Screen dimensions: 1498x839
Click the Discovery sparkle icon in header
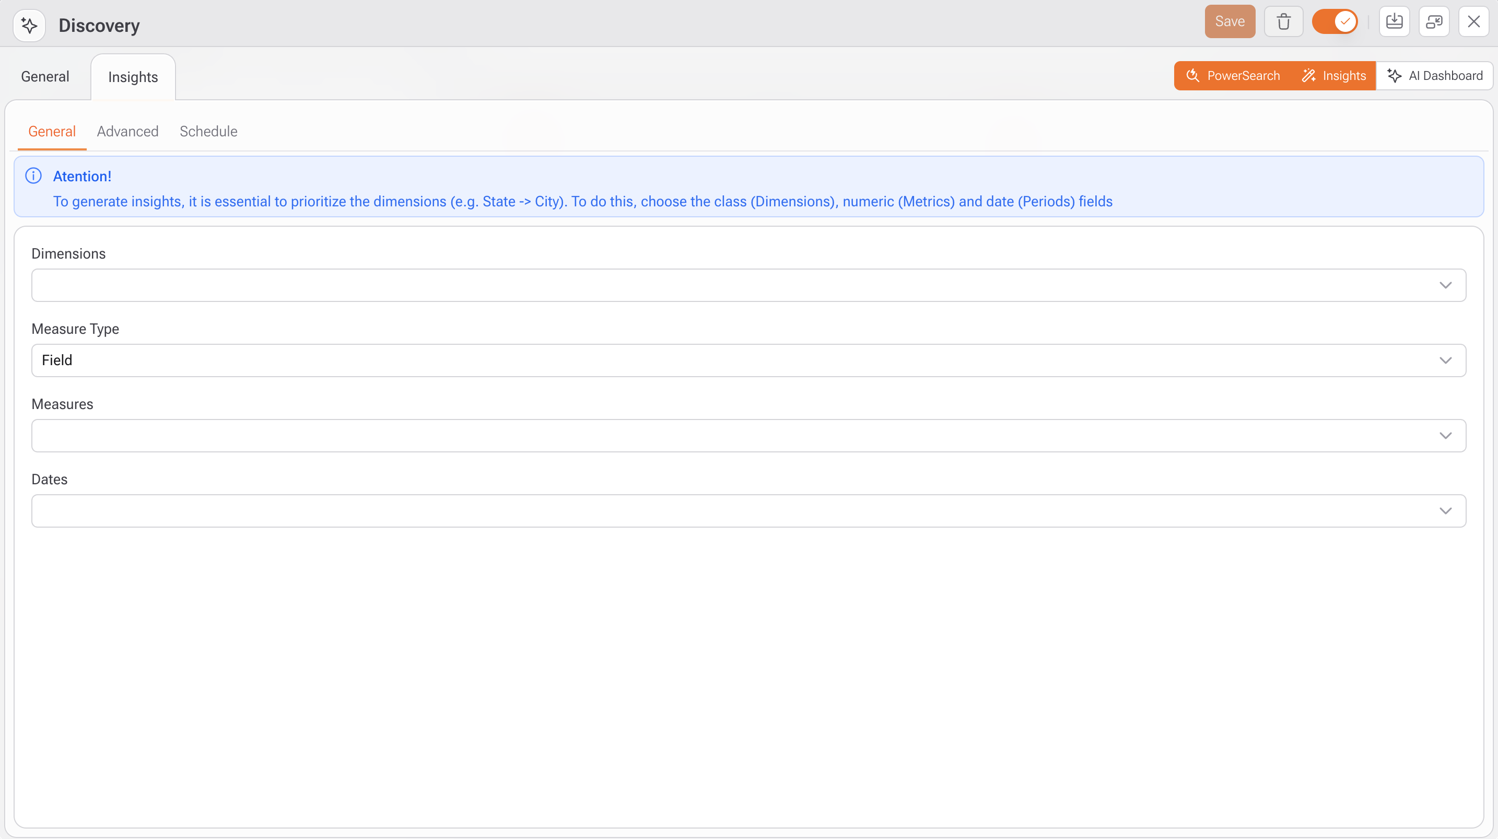point(29,26)
